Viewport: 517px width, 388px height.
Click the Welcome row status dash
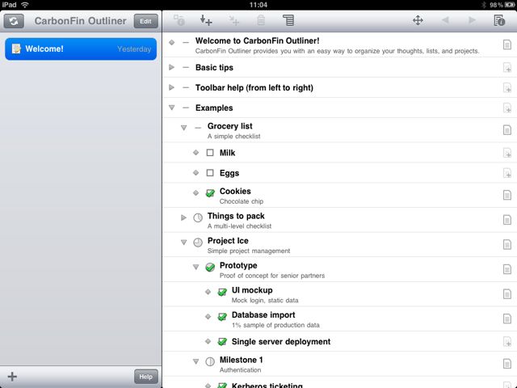click(x=186, y=42)
